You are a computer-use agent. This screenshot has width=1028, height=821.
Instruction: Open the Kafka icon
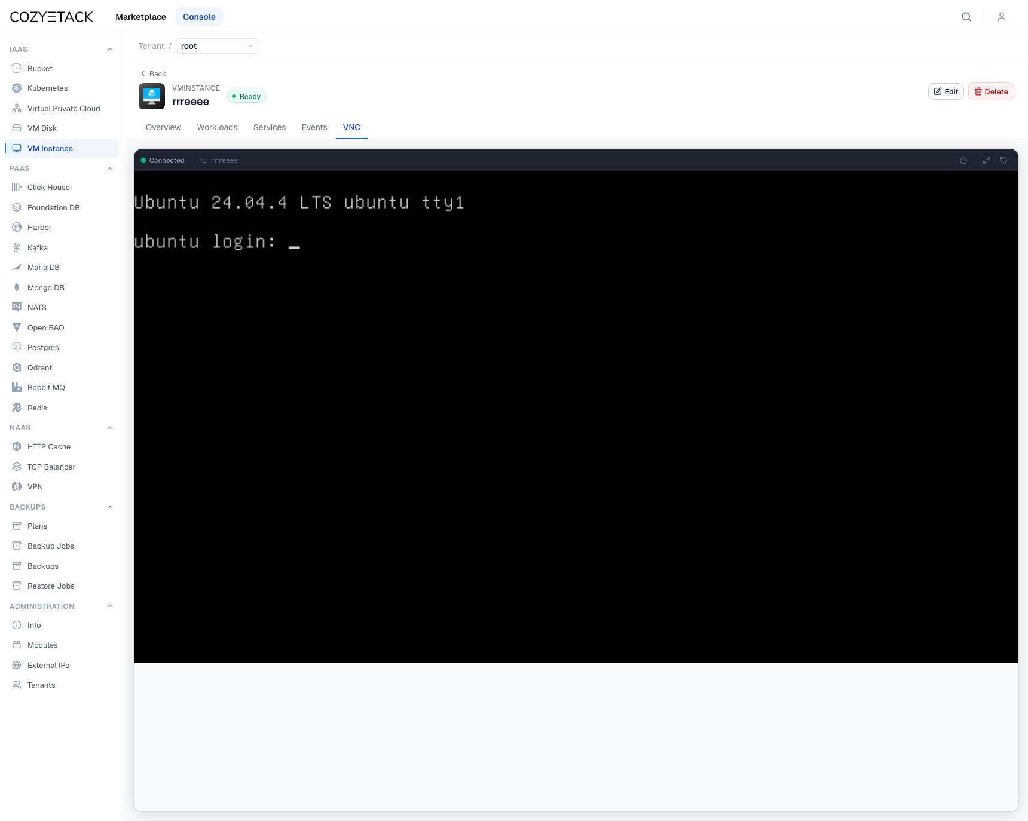pyautogui.click(x=17, y=247)
